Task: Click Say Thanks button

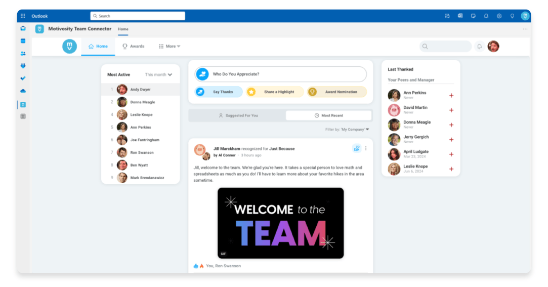Action: [x=219, y=92]
